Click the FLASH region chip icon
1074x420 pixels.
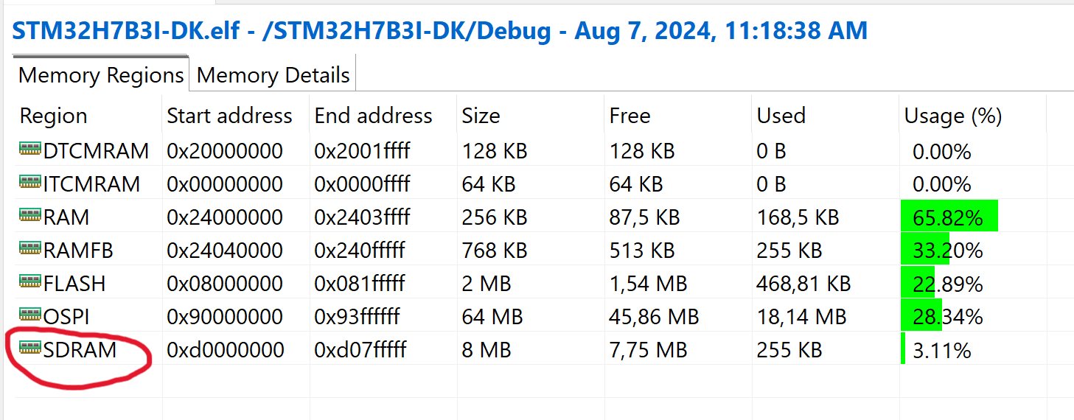(30, 283)
